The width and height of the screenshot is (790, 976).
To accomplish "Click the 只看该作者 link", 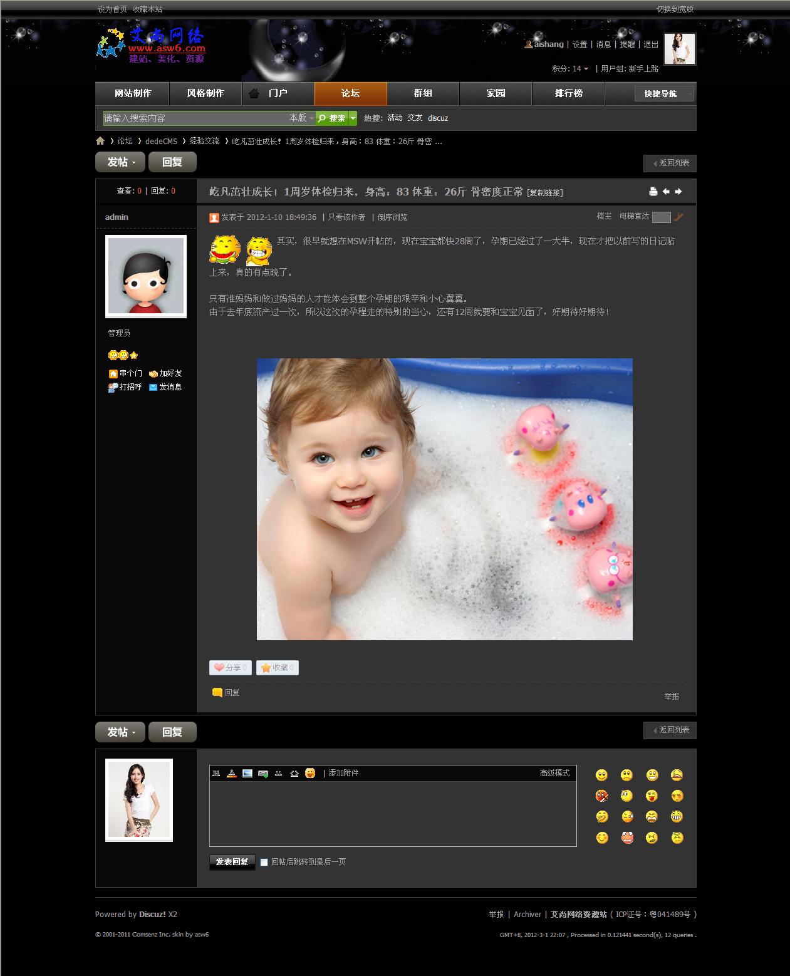I will tap(346, 217).
